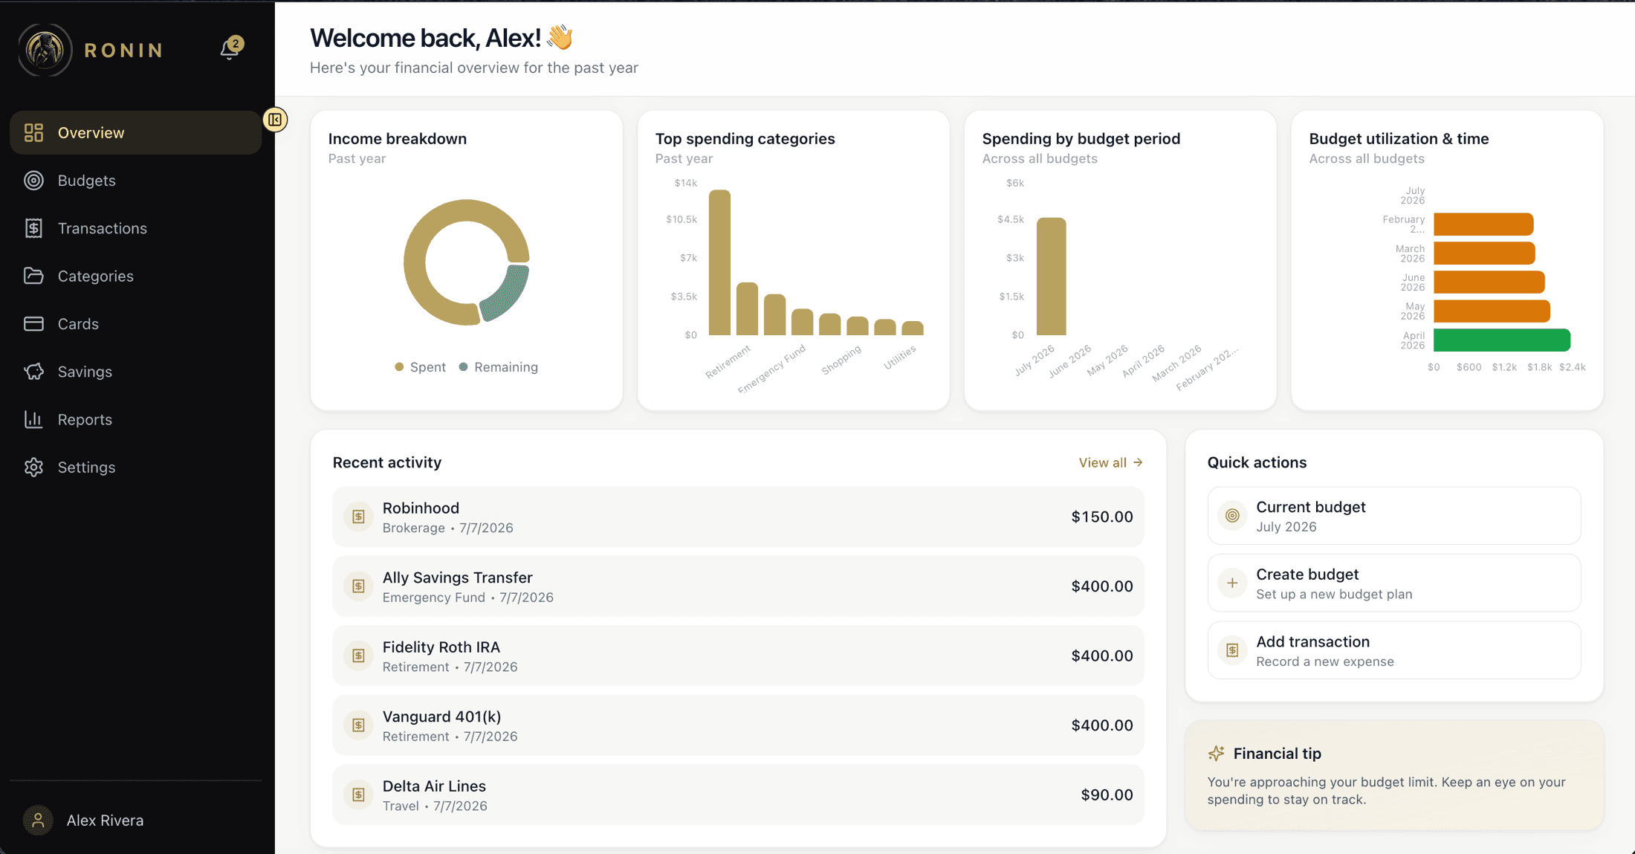Click the Delta Air Lines row icon
Screen dimensions: 1635x854
click(x=358, y=795)
